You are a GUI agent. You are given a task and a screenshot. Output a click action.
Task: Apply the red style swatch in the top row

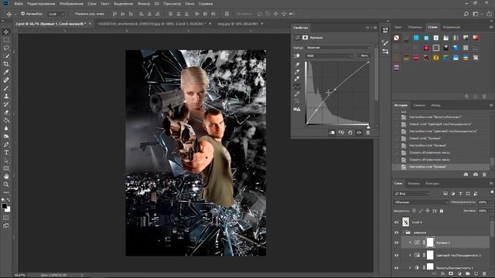coord(476,38)
